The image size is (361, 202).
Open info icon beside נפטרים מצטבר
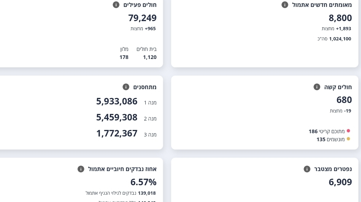tap(307, 169)
